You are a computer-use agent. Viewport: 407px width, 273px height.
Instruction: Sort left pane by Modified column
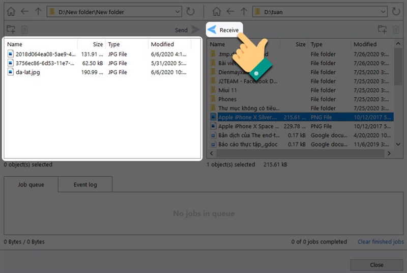point(170,44)
